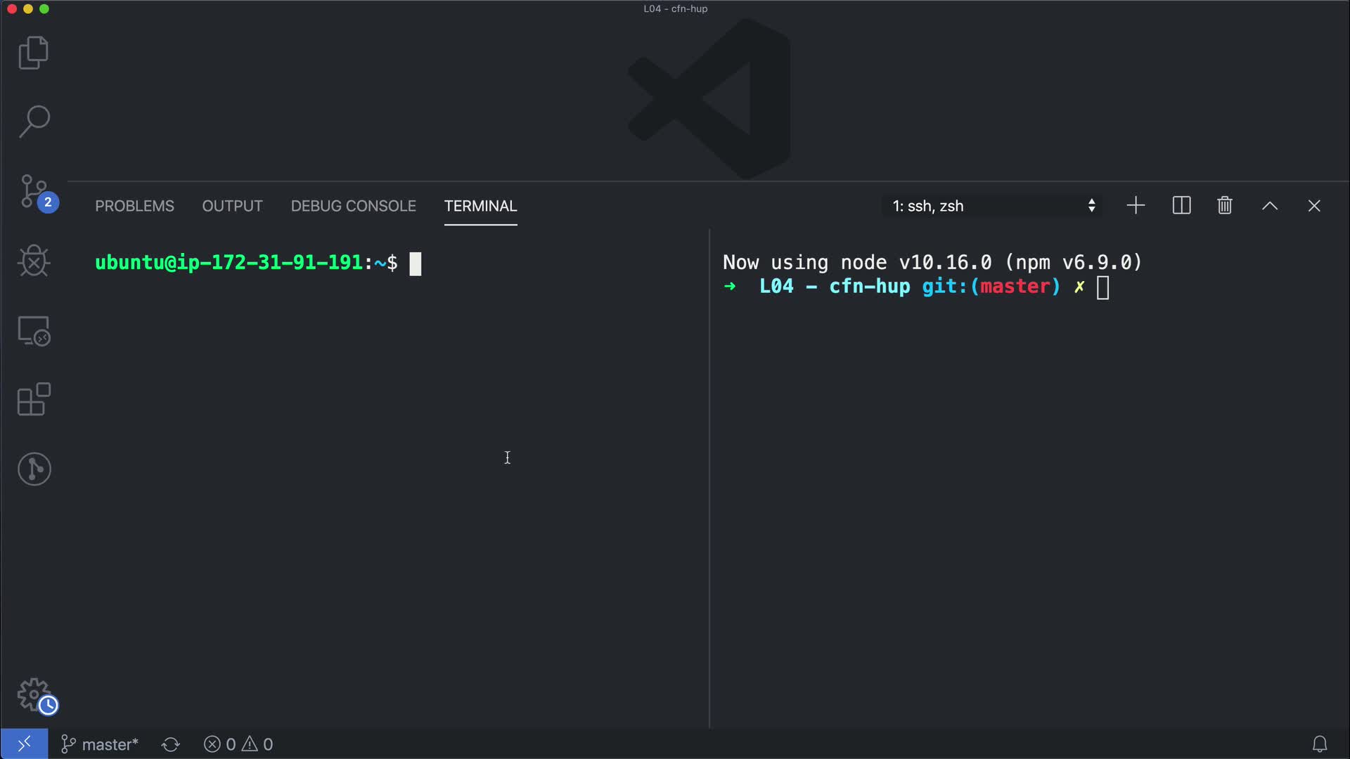Switch to the PROBLEMS tab
1350x759 pixels.
(134, 206)
